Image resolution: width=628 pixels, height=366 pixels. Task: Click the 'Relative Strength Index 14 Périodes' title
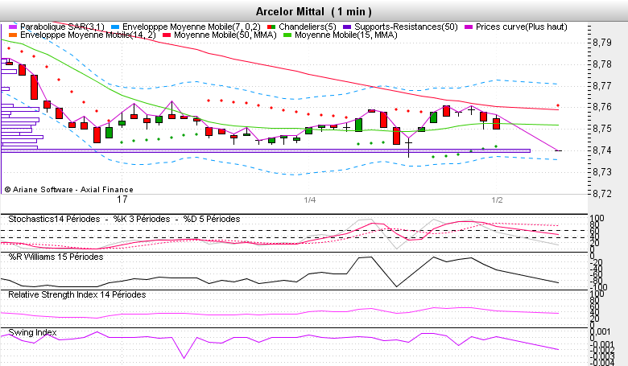click(x=77, y=294)
